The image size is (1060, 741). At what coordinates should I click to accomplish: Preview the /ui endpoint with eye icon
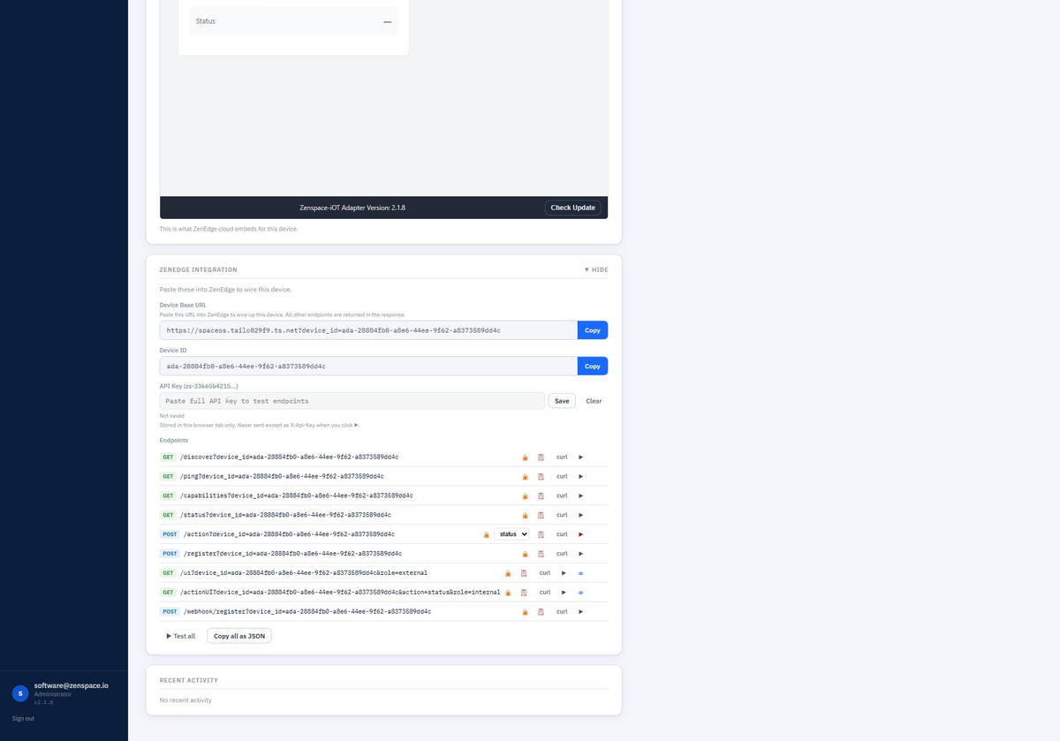[x=580, y=573]
